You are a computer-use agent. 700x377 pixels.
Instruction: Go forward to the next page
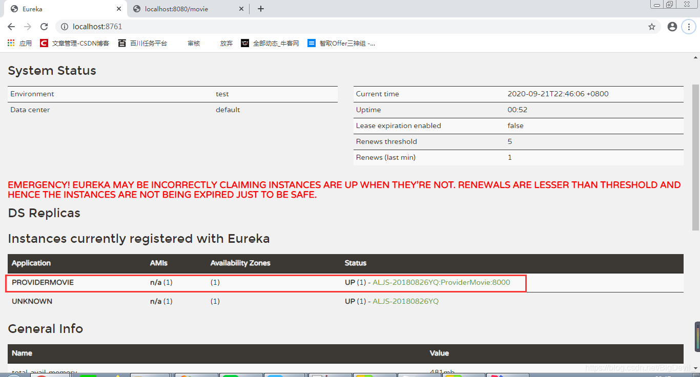(x=28, y=27)
